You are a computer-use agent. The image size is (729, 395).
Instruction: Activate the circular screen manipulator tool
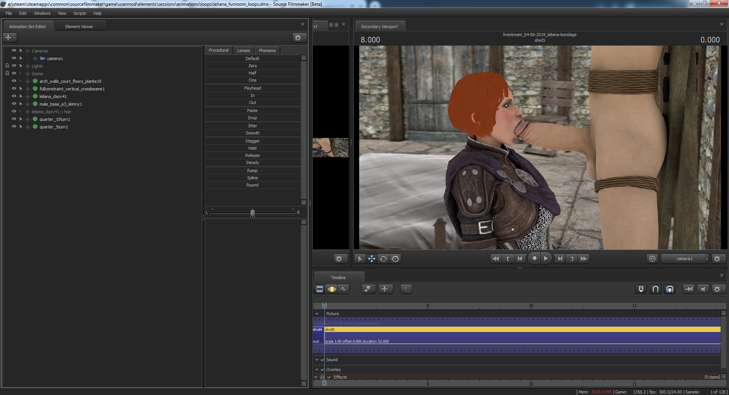[395, 259]
